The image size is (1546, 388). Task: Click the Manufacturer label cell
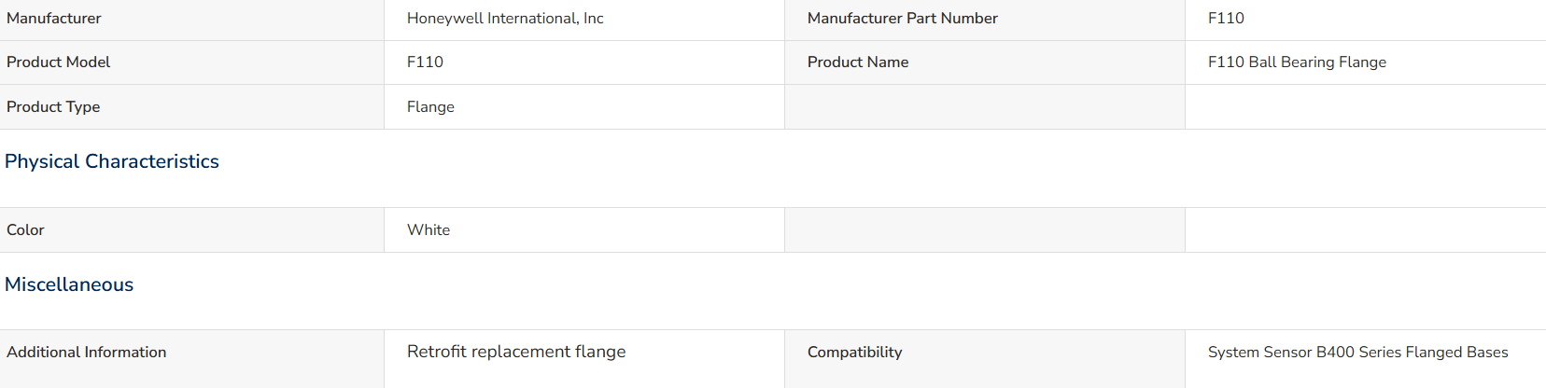click(x=191, y=20)
